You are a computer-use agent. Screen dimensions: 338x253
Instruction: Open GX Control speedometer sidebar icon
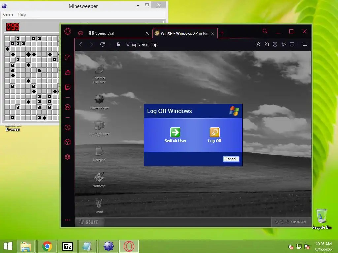point(68,57)
